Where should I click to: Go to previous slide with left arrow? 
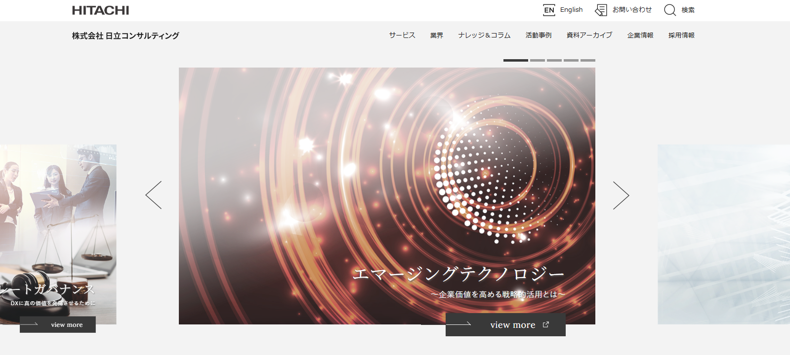pos(154,195)
